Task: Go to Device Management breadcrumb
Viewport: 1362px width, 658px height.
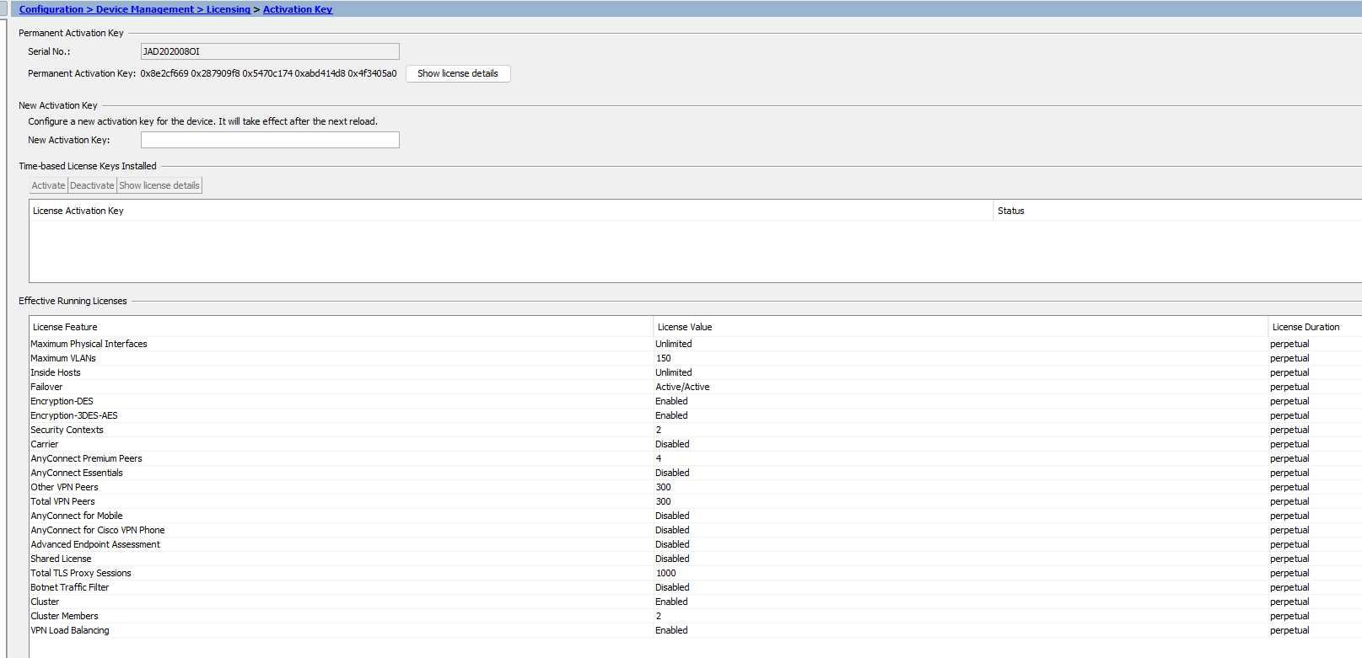Action: point(144,9)
